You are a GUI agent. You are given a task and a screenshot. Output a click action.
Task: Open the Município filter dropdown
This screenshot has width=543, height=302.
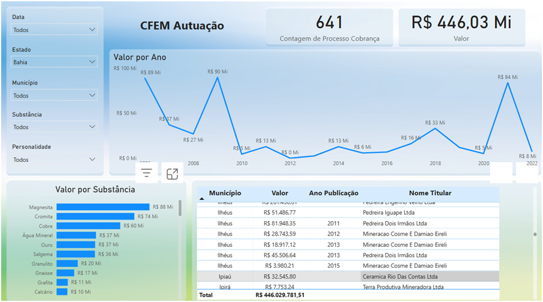(x=54, y=95)
